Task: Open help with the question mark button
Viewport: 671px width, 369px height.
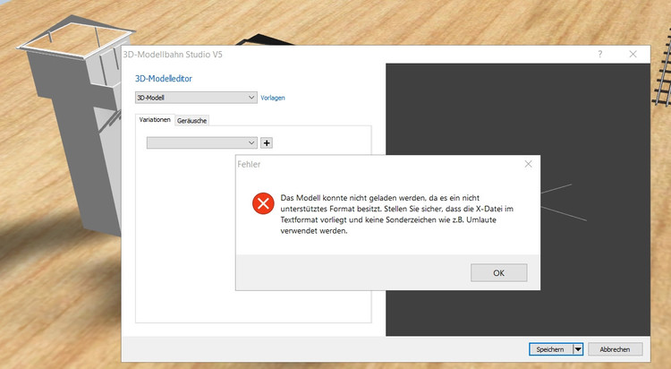Action: [600, 54]
